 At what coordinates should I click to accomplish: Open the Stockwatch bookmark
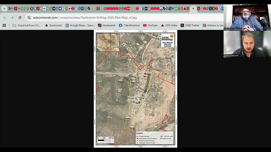point(106,25)
